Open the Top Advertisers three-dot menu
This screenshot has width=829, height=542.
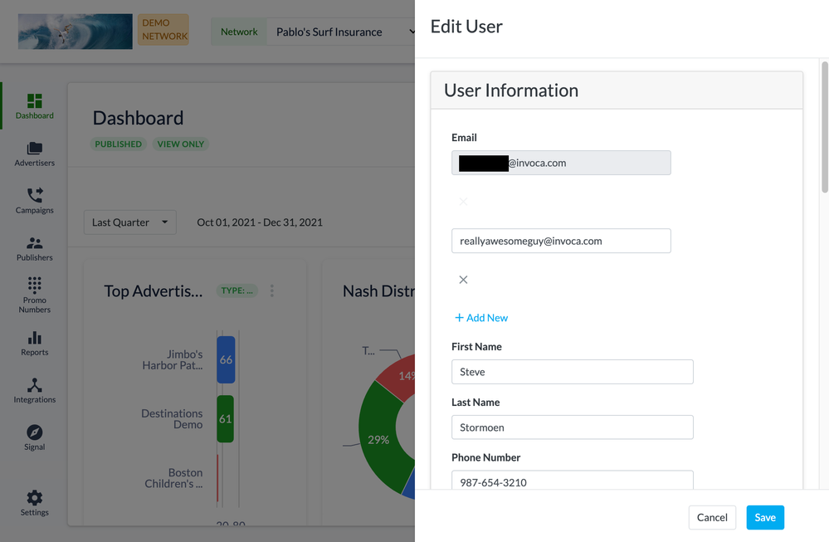(272, 291)
